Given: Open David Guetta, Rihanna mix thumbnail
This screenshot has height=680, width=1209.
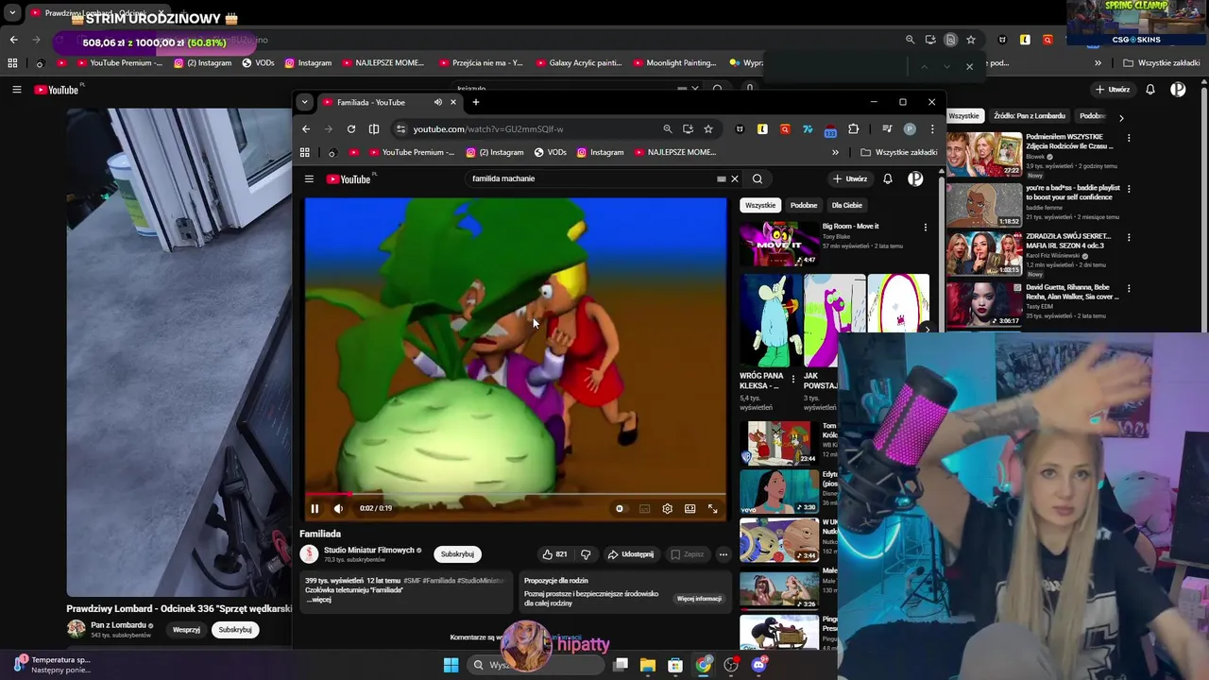Looking at the screenshot, I should click(x=984, y=305).
